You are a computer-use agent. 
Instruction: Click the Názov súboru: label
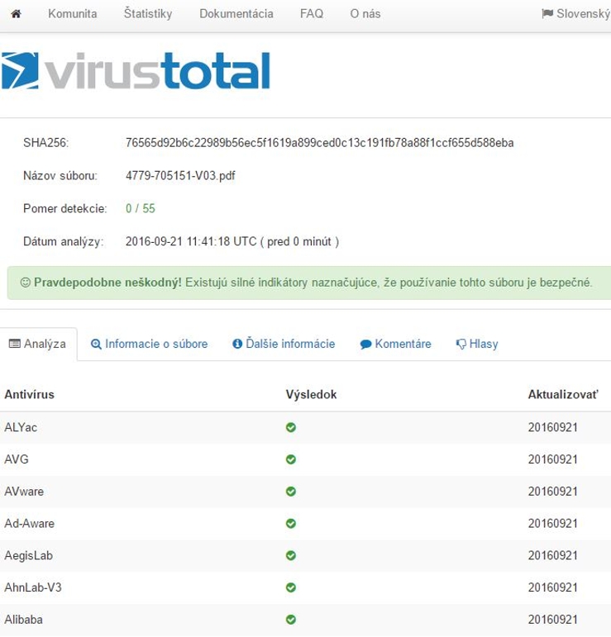[60, 176]
